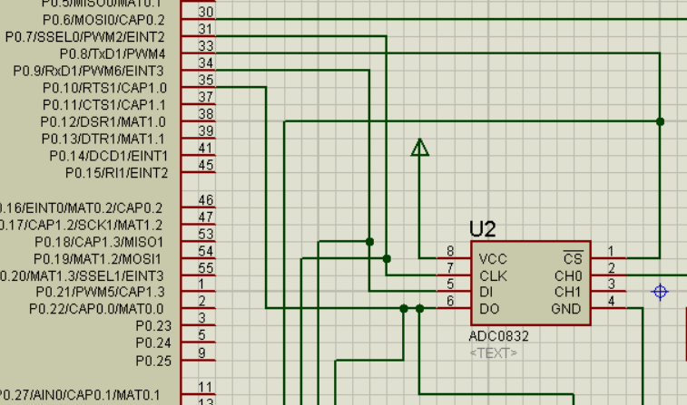The width and height of the screenshot is (687, 405).
Task: Click the P0.22/CAP0.0/MAT0.0 pin label
Action: click(97, 309)
